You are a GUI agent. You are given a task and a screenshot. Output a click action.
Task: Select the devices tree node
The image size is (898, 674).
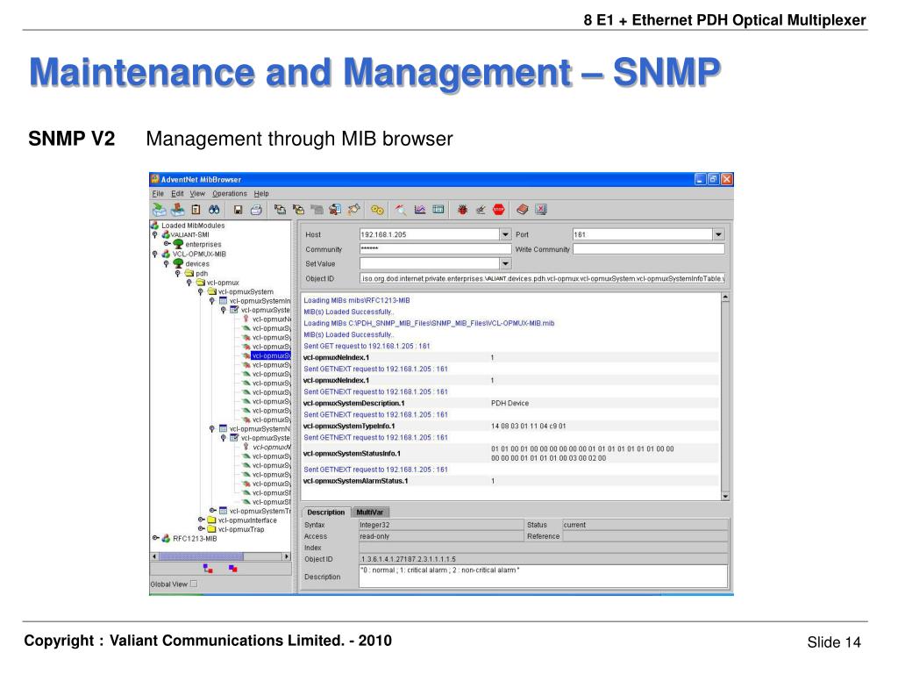pyautogui.click(x=197, y=263)
